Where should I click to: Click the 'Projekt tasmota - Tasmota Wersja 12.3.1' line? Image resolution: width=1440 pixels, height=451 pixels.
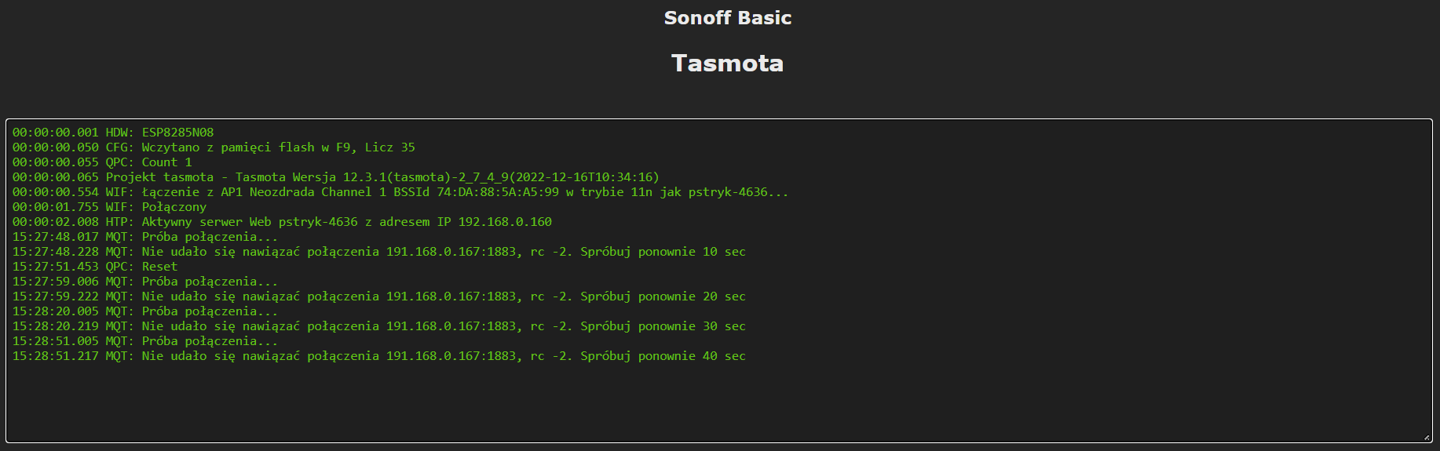(x=336, y=177)
